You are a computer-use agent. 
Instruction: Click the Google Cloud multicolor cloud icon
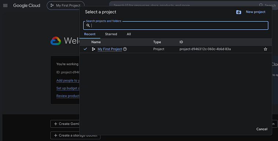(x=56, y=41)
